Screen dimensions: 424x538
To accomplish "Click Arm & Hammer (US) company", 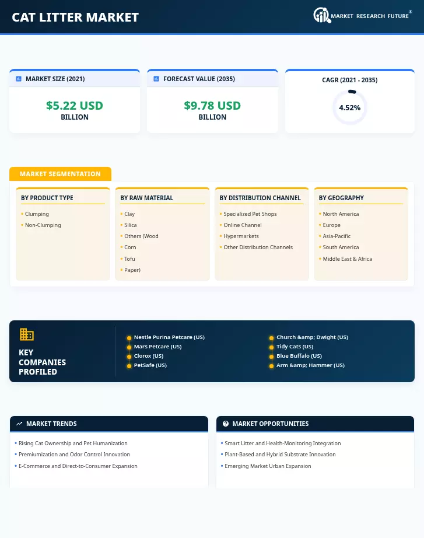I will coord(310,365).
